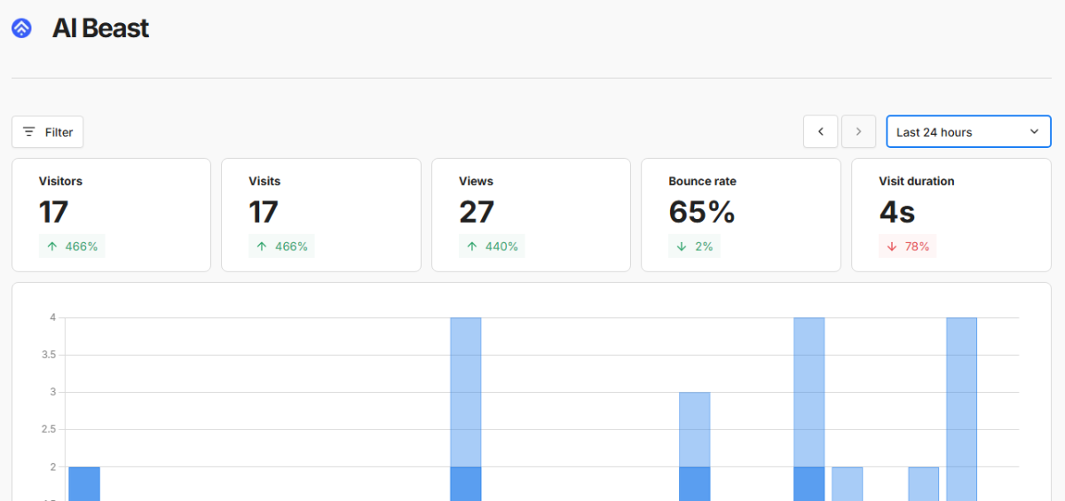Click the chart bar that peaks at 3
This screenshot has width=1065, height=501.
(x=694, y=443)
